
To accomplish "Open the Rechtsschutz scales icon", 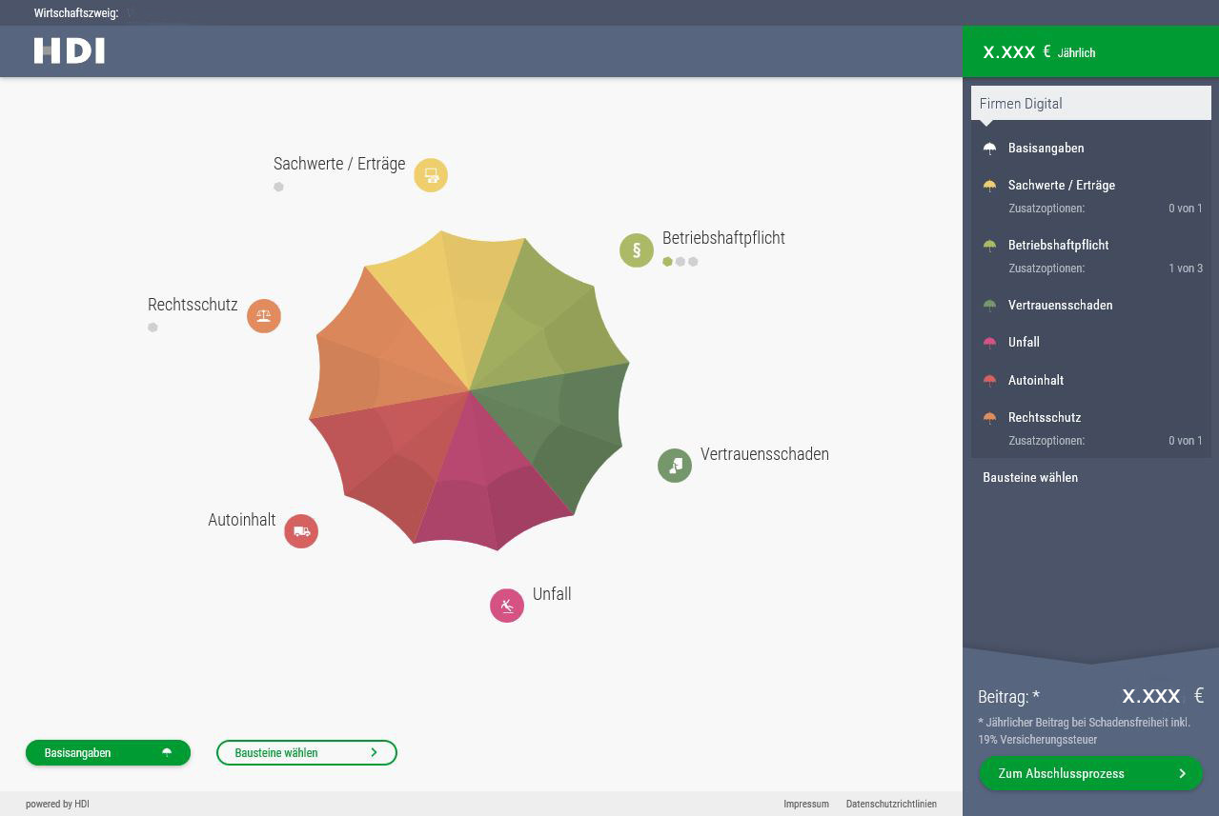I will pos(264,316).
